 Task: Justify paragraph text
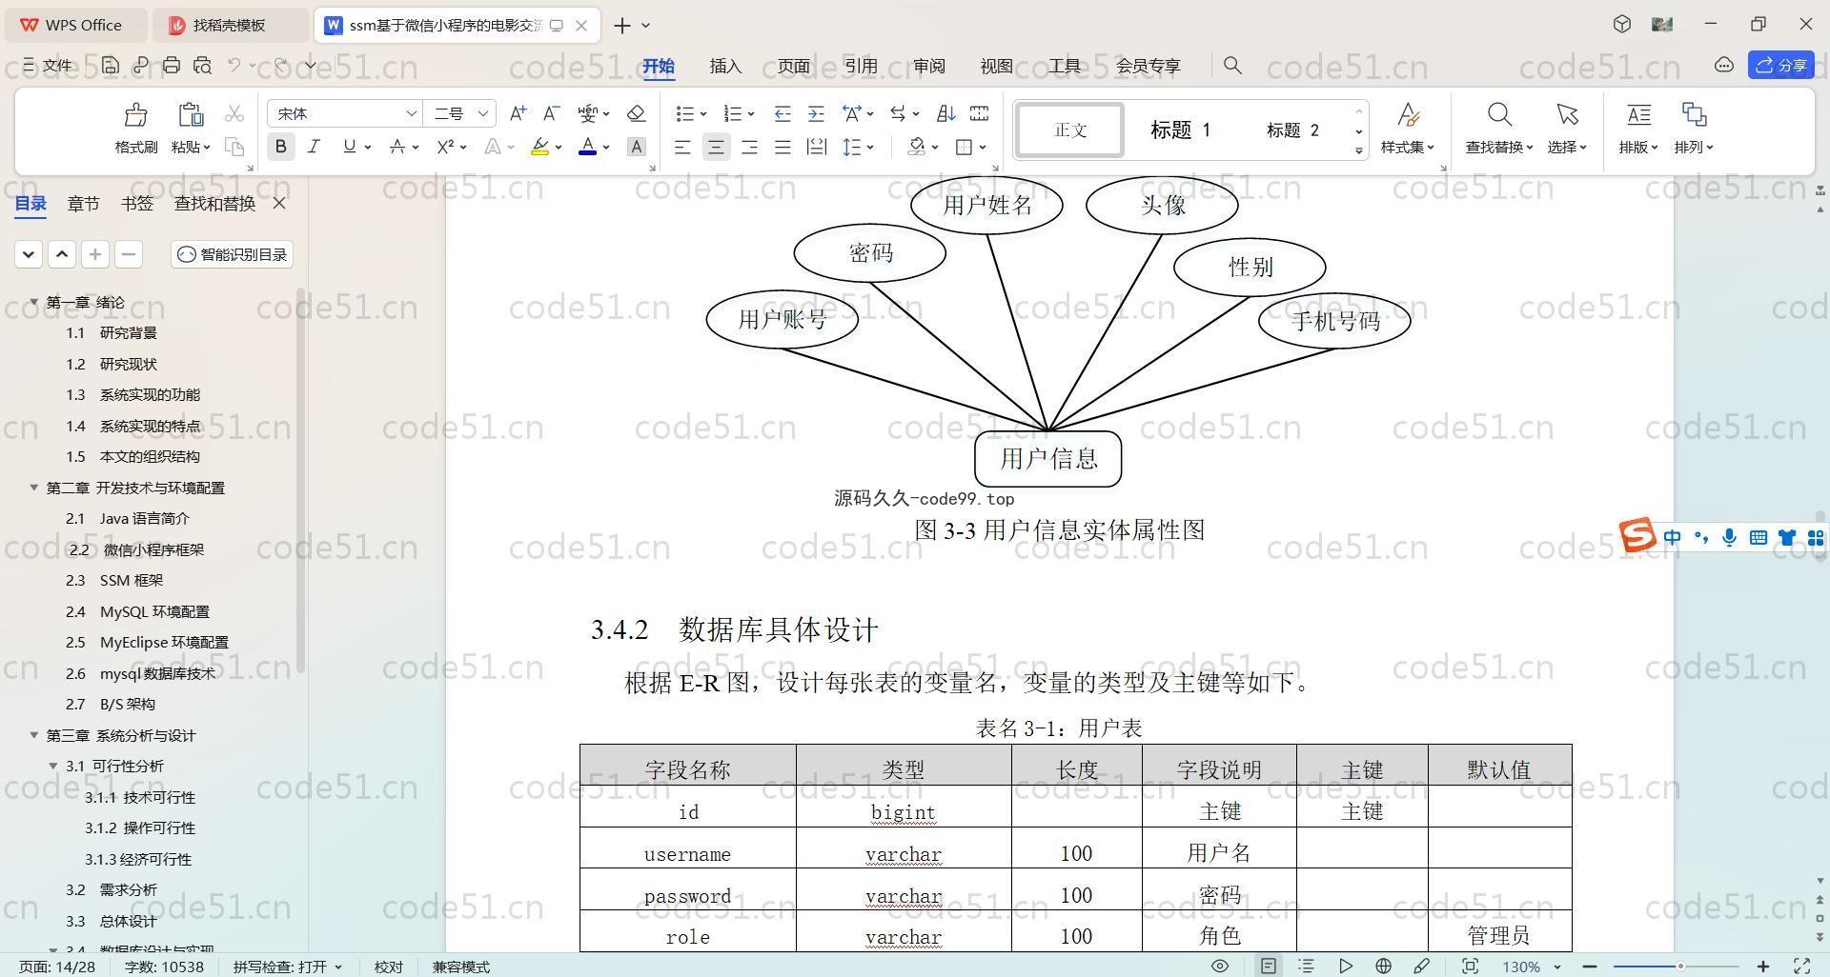pyautogui.click(x=783, y=147)
